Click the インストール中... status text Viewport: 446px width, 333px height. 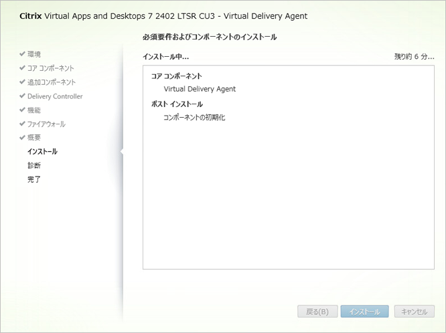(165, 57)
